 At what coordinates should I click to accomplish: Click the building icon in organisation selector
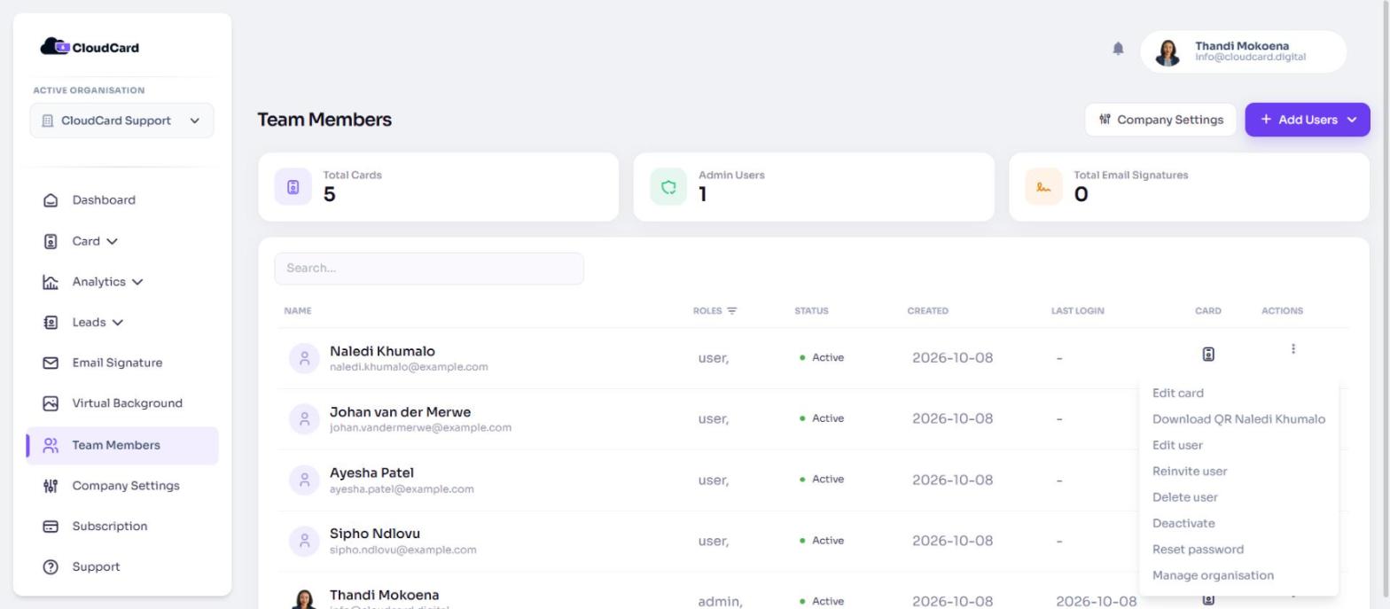[x=48, y=121]
